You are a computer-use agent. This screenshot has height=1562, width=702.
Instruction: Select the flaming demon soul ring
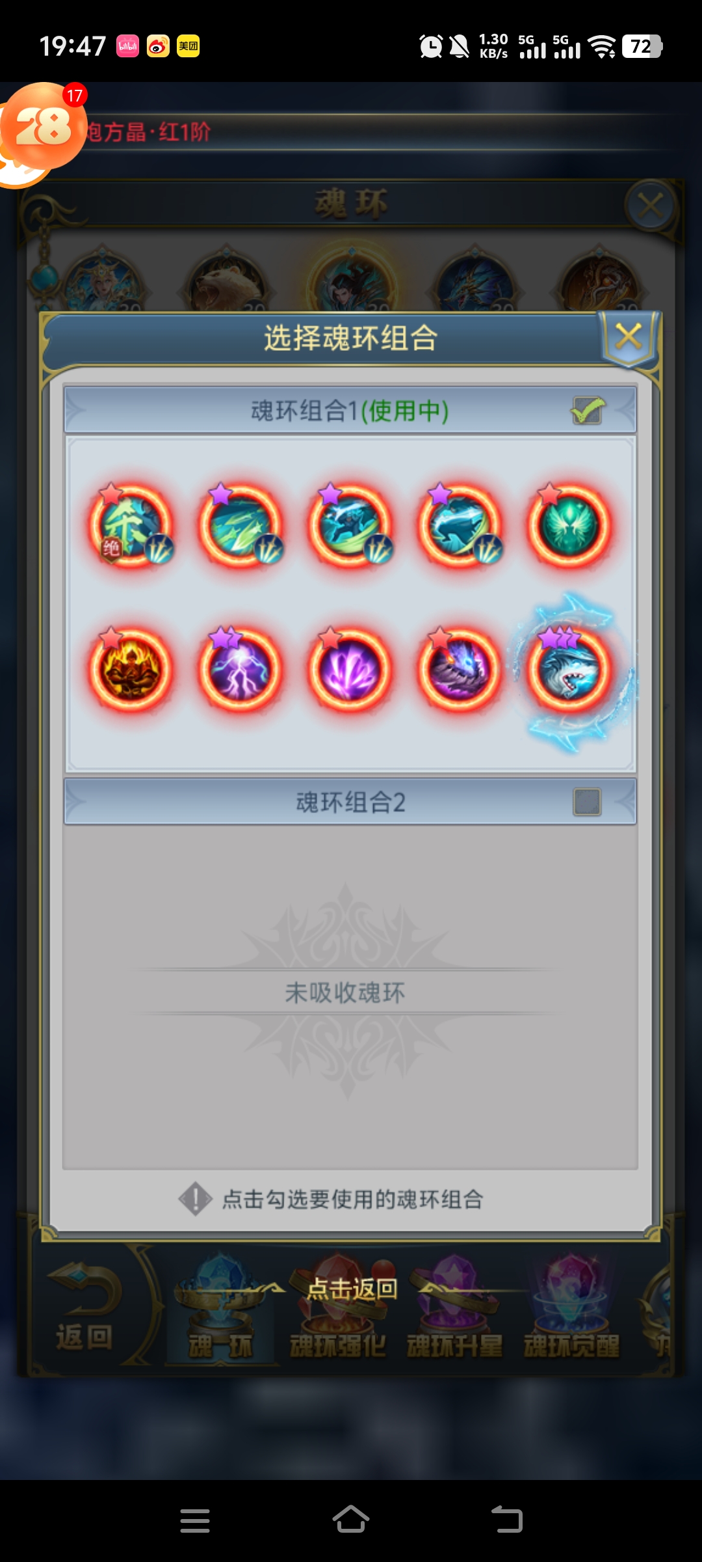pyautogui.click(x=131, y=669)
